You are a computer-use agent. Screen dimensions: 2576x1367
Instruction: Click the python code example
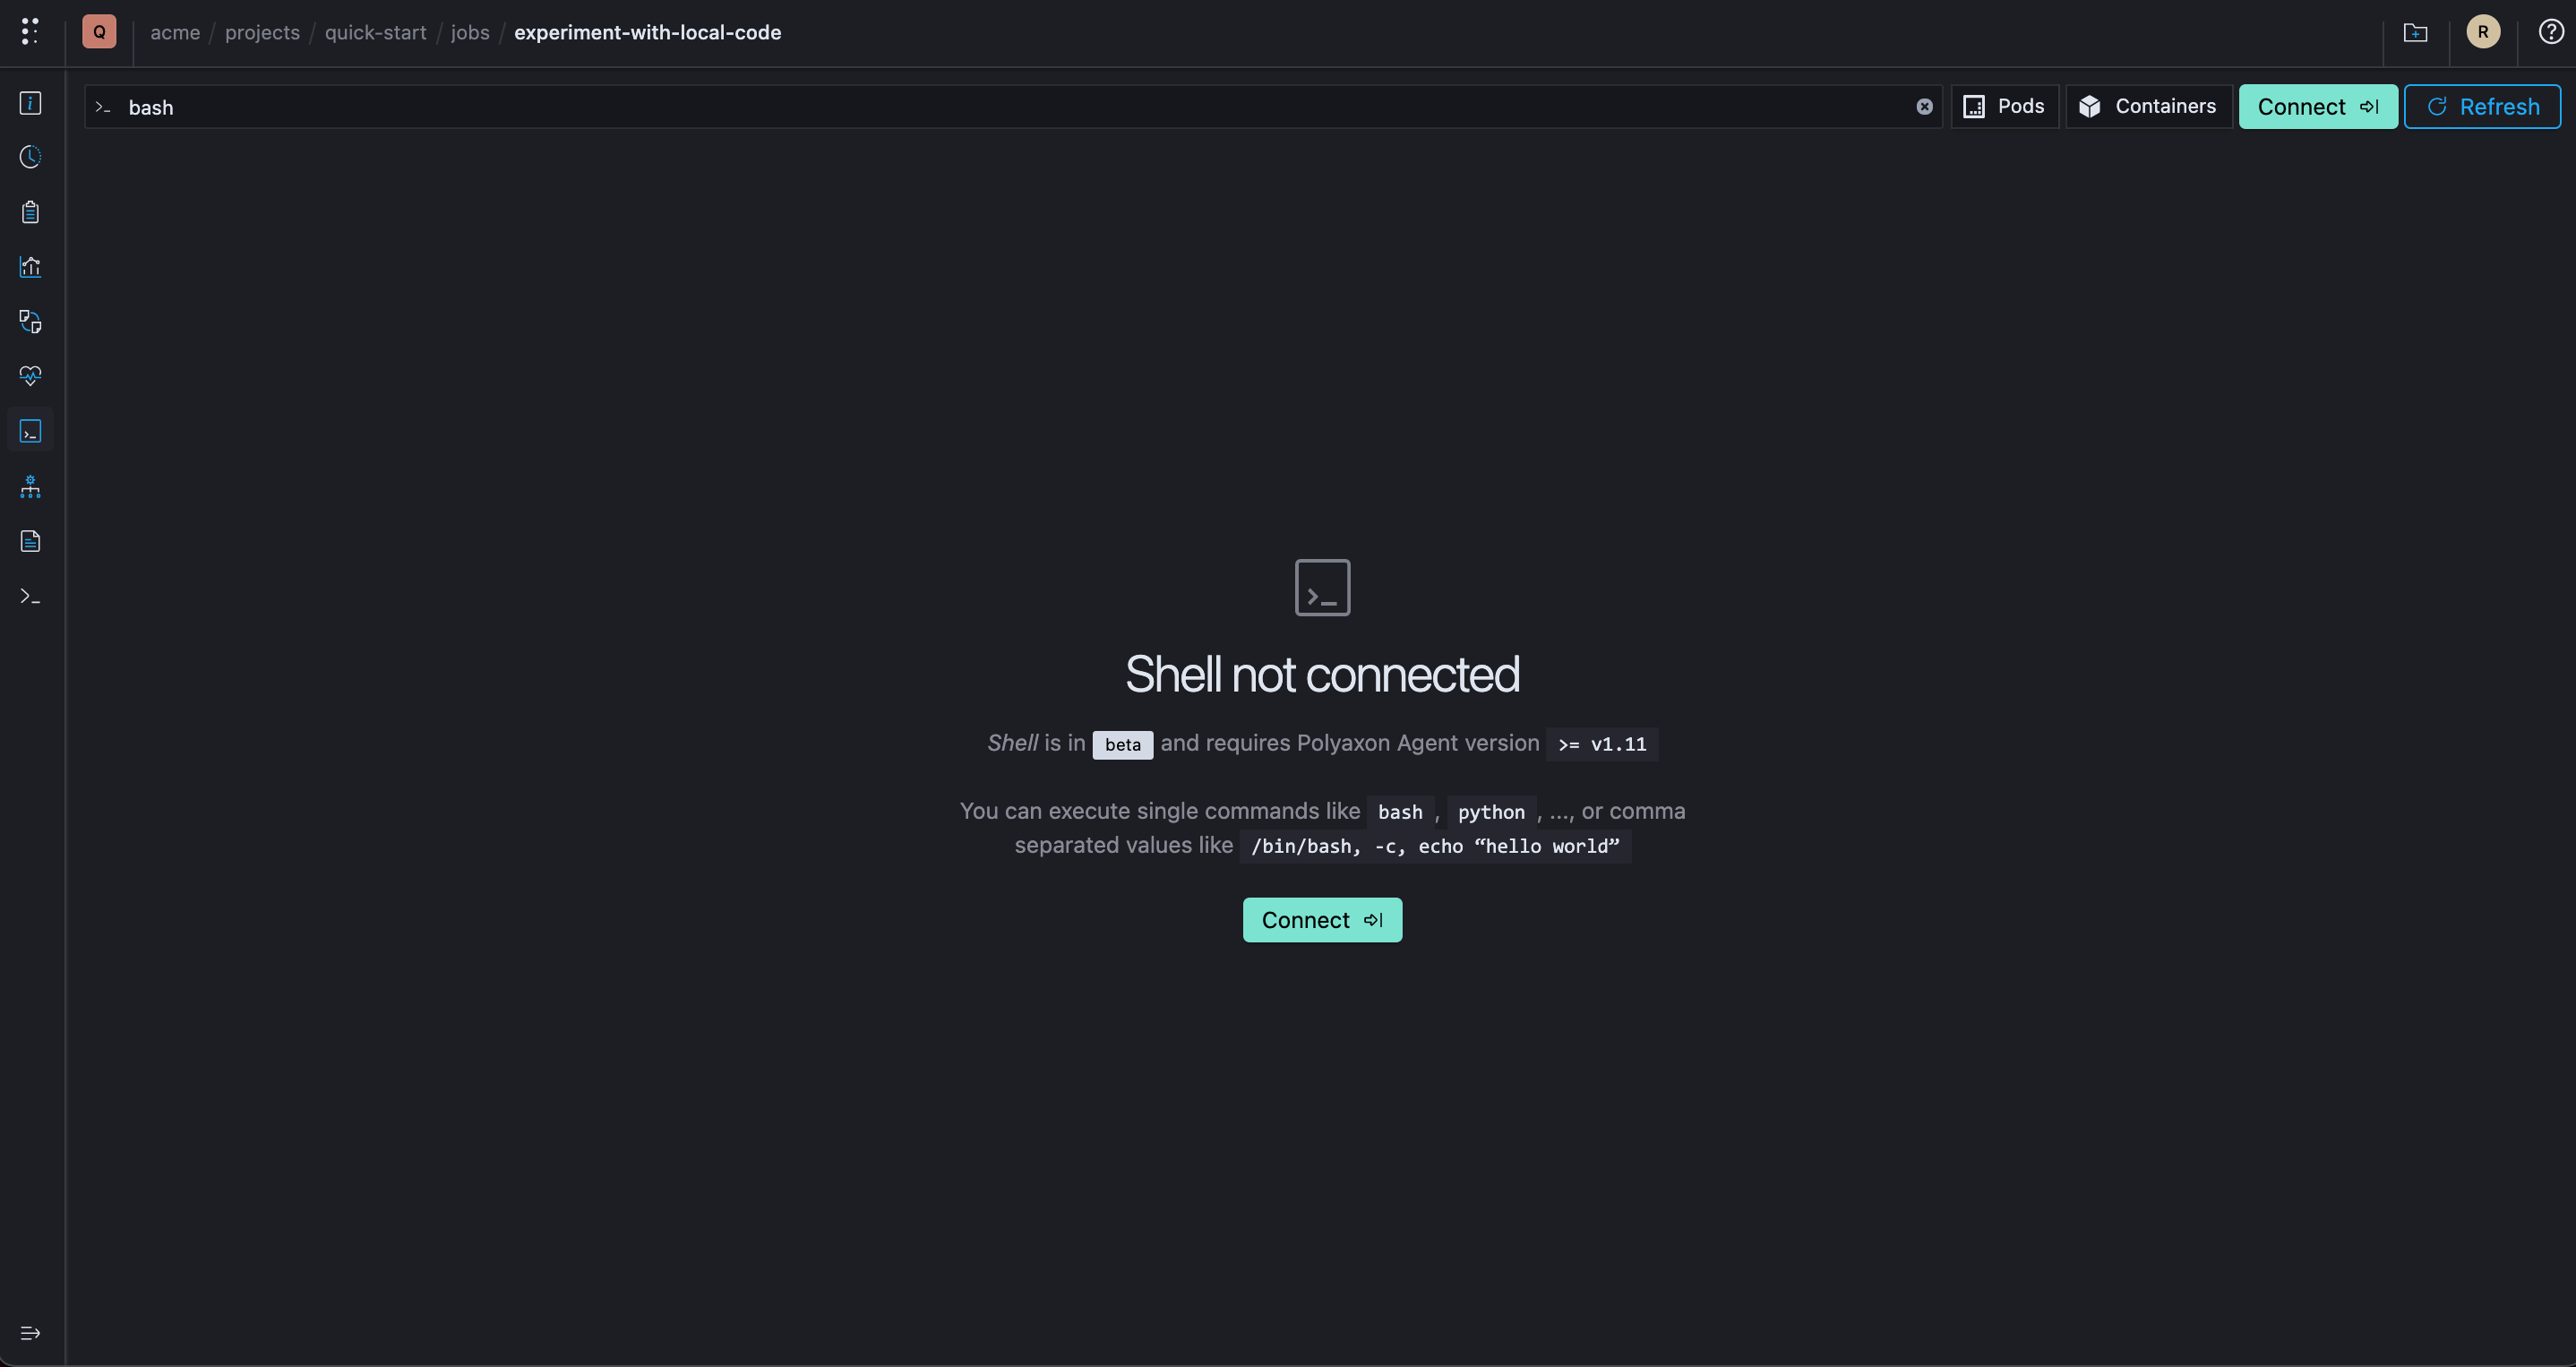tap(1491, 812)
